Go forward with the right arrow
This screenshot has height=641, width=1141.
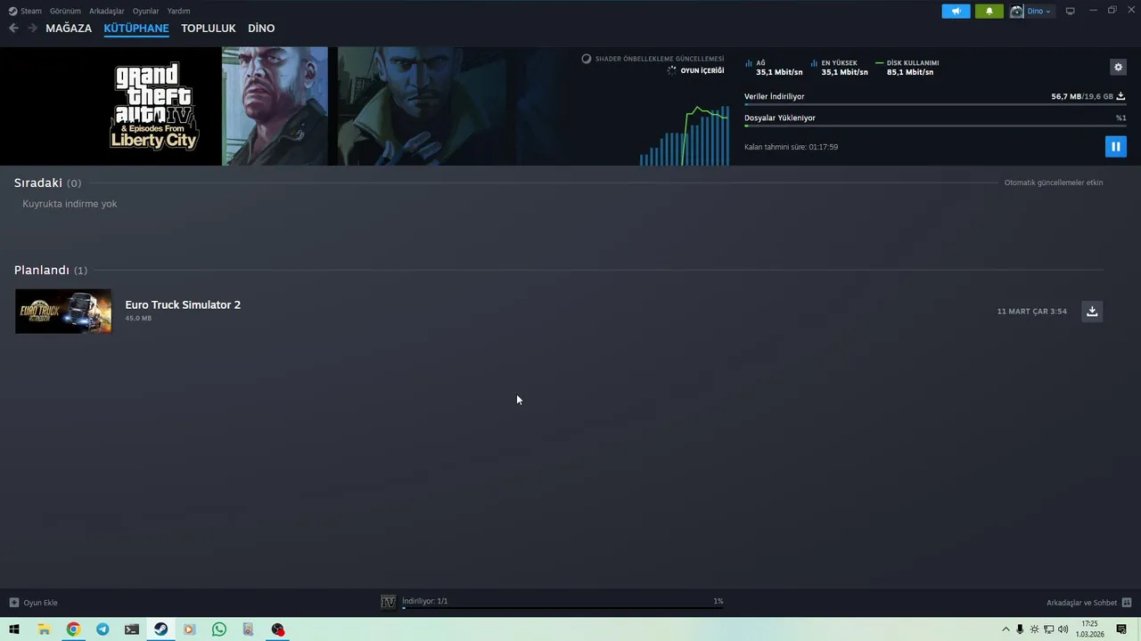(32, 28)
